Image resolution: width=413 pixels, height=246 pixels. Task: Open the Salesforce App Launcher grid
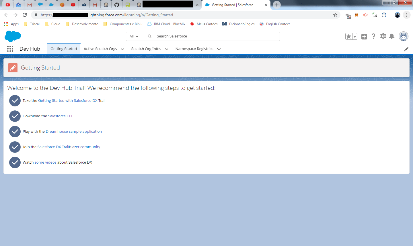click(x=10, y=49)
